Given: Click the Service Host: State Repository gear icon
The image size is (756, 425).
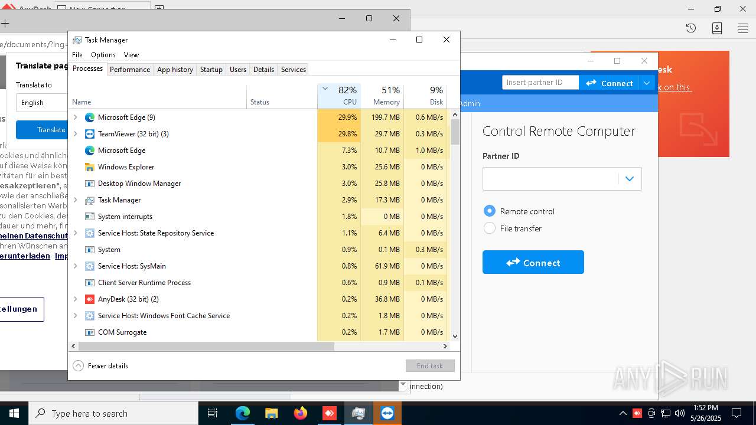Looking at the screenshot, I should (x=90, y=233).
